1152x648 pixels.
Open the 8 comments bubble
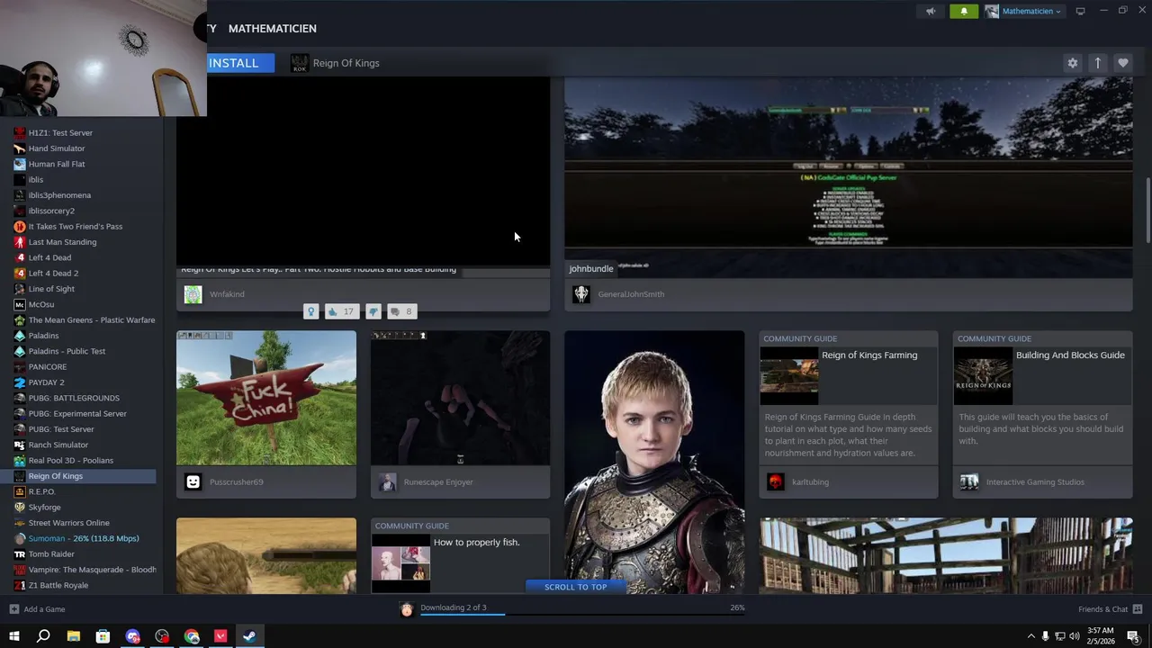(x=401, y=311)
